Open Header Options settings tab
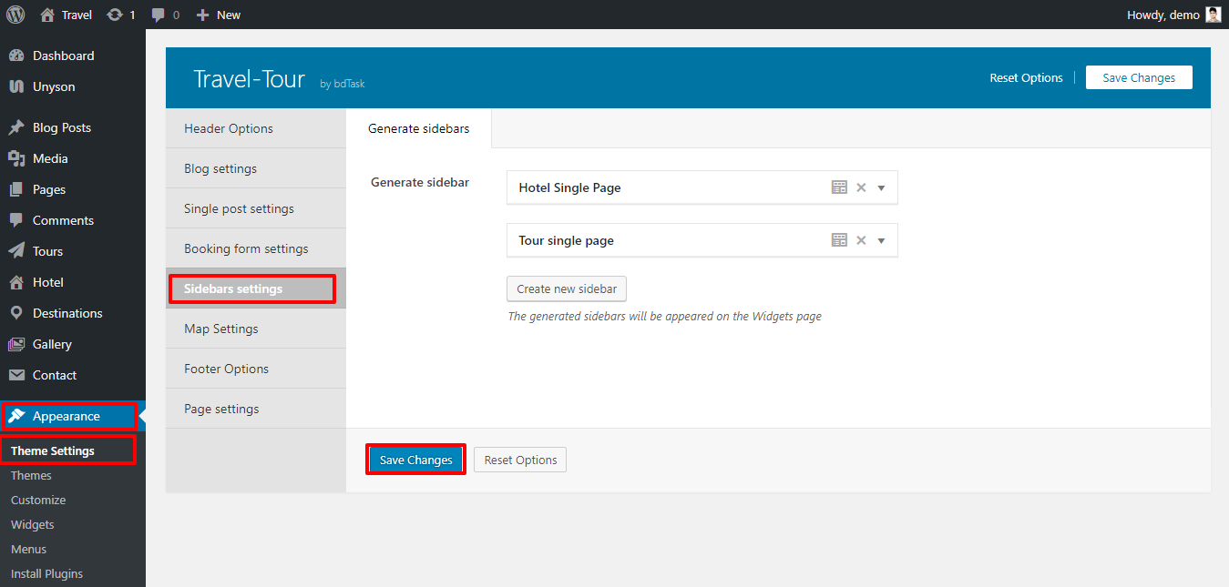This screenshot has width=1229, height=587. point(256,128)
